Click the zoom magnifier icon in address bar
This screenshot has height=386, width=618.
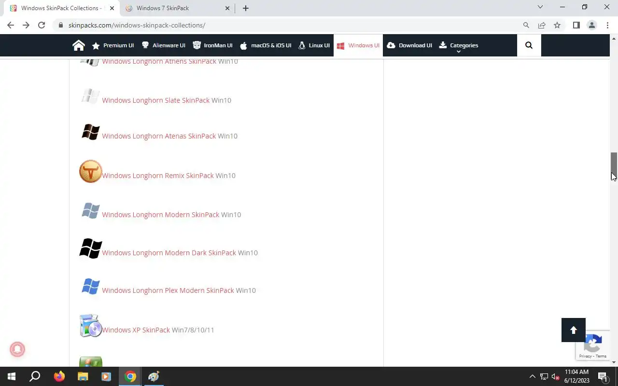(526, 25)
